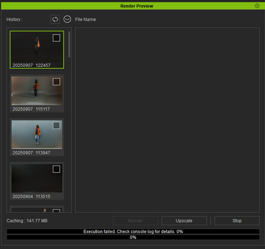This screenshot has height=249, width=265.
Task: Click the Upscale button
Action: pos(184,221)
